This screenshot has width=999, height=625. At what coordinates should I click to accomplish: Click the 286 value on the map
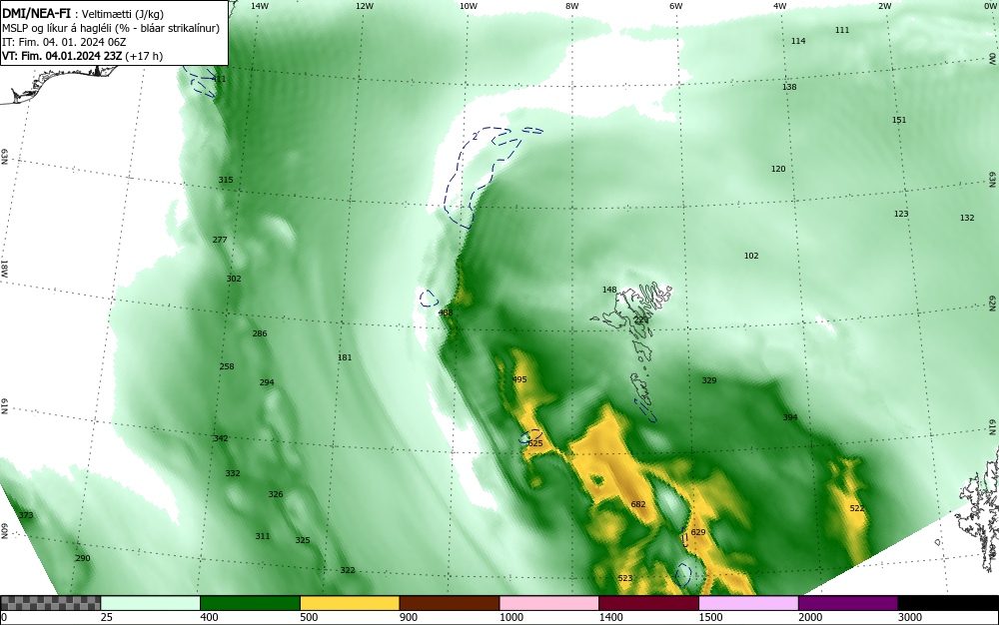click(x=260, y=333)
